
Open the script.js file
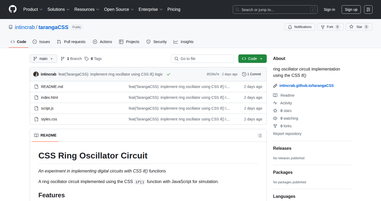pyautogui.click(x=47, y=108)
